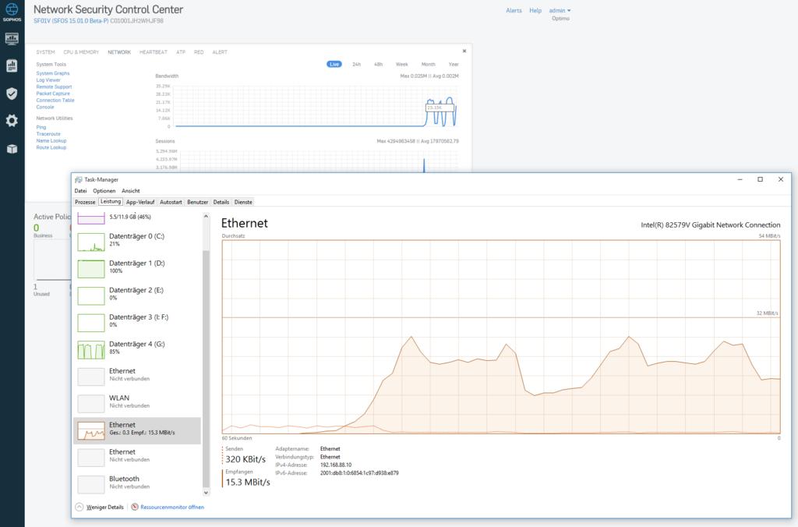Select the Live time range in Sophos
Viewport: 798px width, 527px height.
pos(334,64)
